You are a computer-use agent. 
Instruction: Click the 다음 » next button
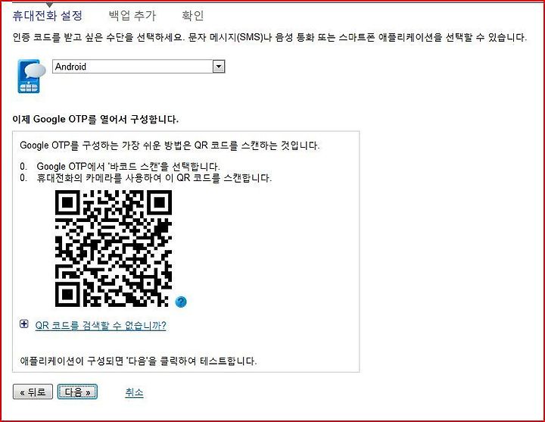tap(77, 392)
